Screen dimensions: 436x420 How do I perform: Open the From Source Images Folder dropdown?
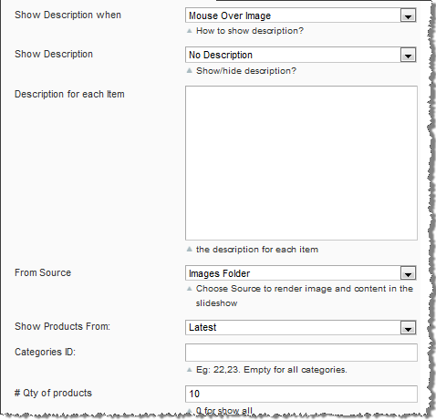click(x=301, y=273)
